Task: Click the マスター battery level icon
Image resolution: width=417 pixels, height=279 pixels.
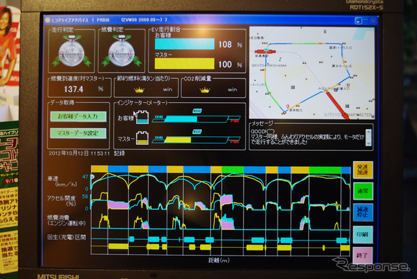Action: pyautogui.click(x=142, y=138)
